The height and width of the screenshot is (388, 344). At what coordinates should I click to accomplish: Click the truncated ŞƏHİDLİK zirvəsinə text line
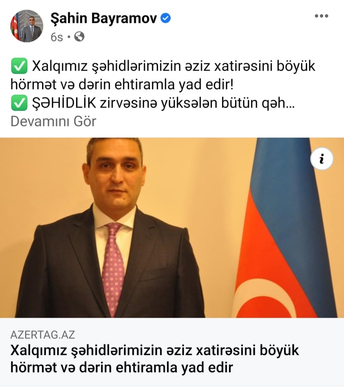[164, 103]
